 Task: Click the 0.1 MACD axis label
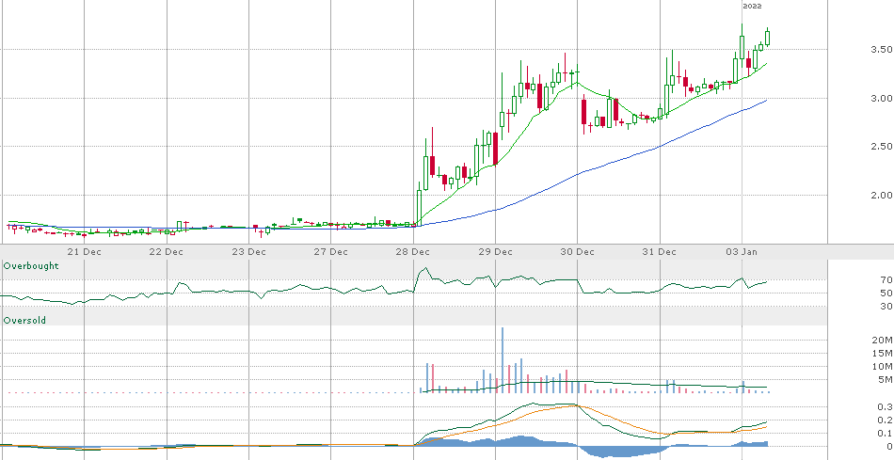point(886,434)
